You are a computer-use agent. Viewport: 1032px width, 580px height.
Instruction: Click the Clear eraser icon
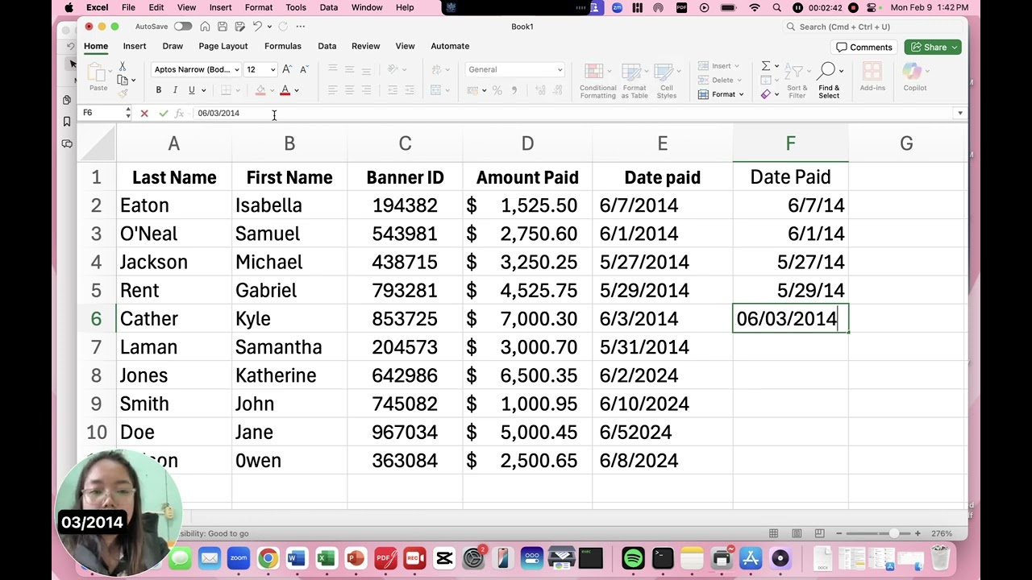(766, 94)
